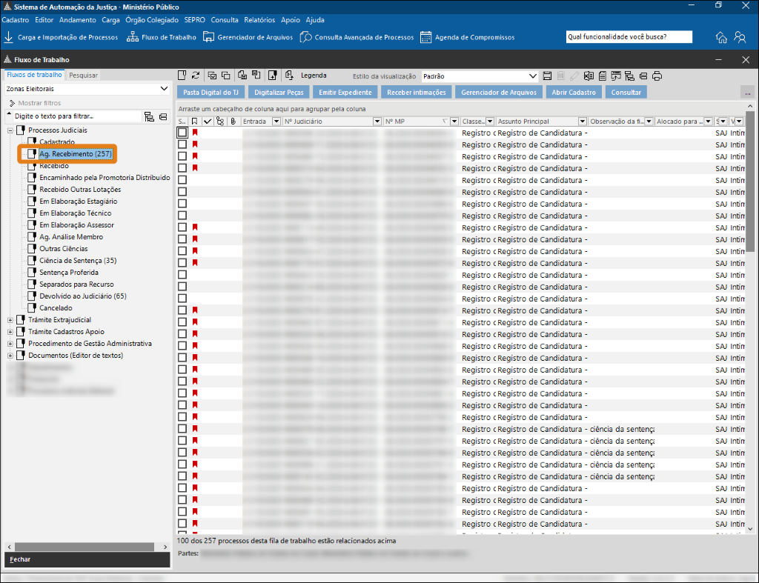This screenshot has width=759, height=583.
Task: Click the Abrir Cadastro button
Action: coord(574,93)
